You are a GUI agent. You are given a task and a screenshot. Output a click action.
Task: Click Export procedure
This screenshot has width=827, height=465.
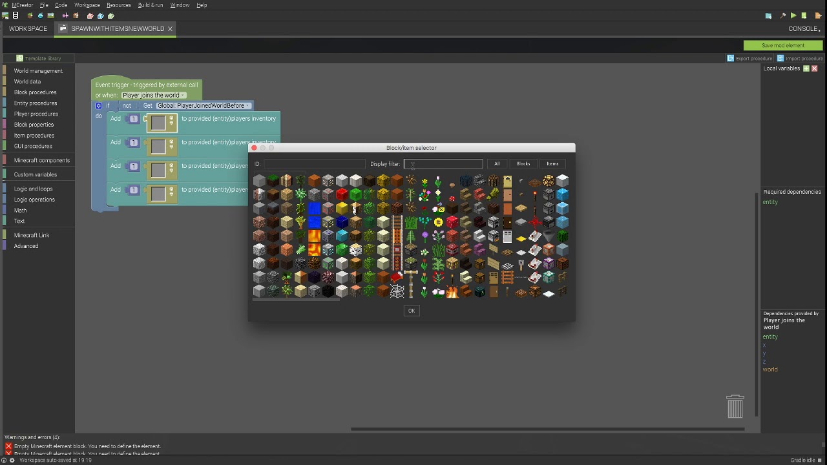coord(749,58)
